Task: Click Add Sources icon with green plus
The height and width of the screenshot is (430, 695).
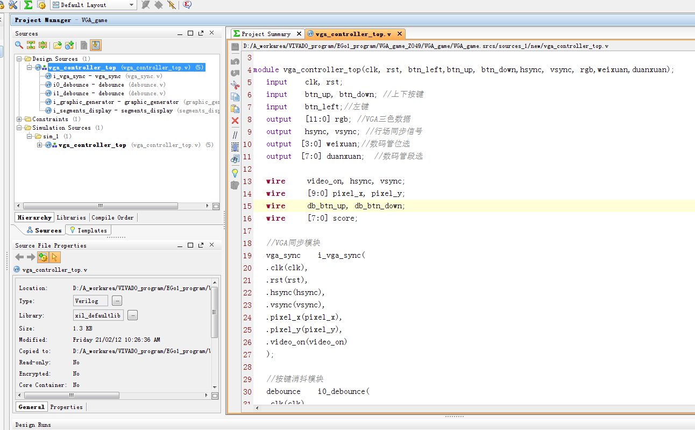Action: point(69,45)
